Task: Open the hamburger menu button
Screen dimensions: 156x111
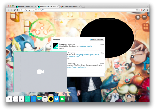Action: [x=144, y=17]
